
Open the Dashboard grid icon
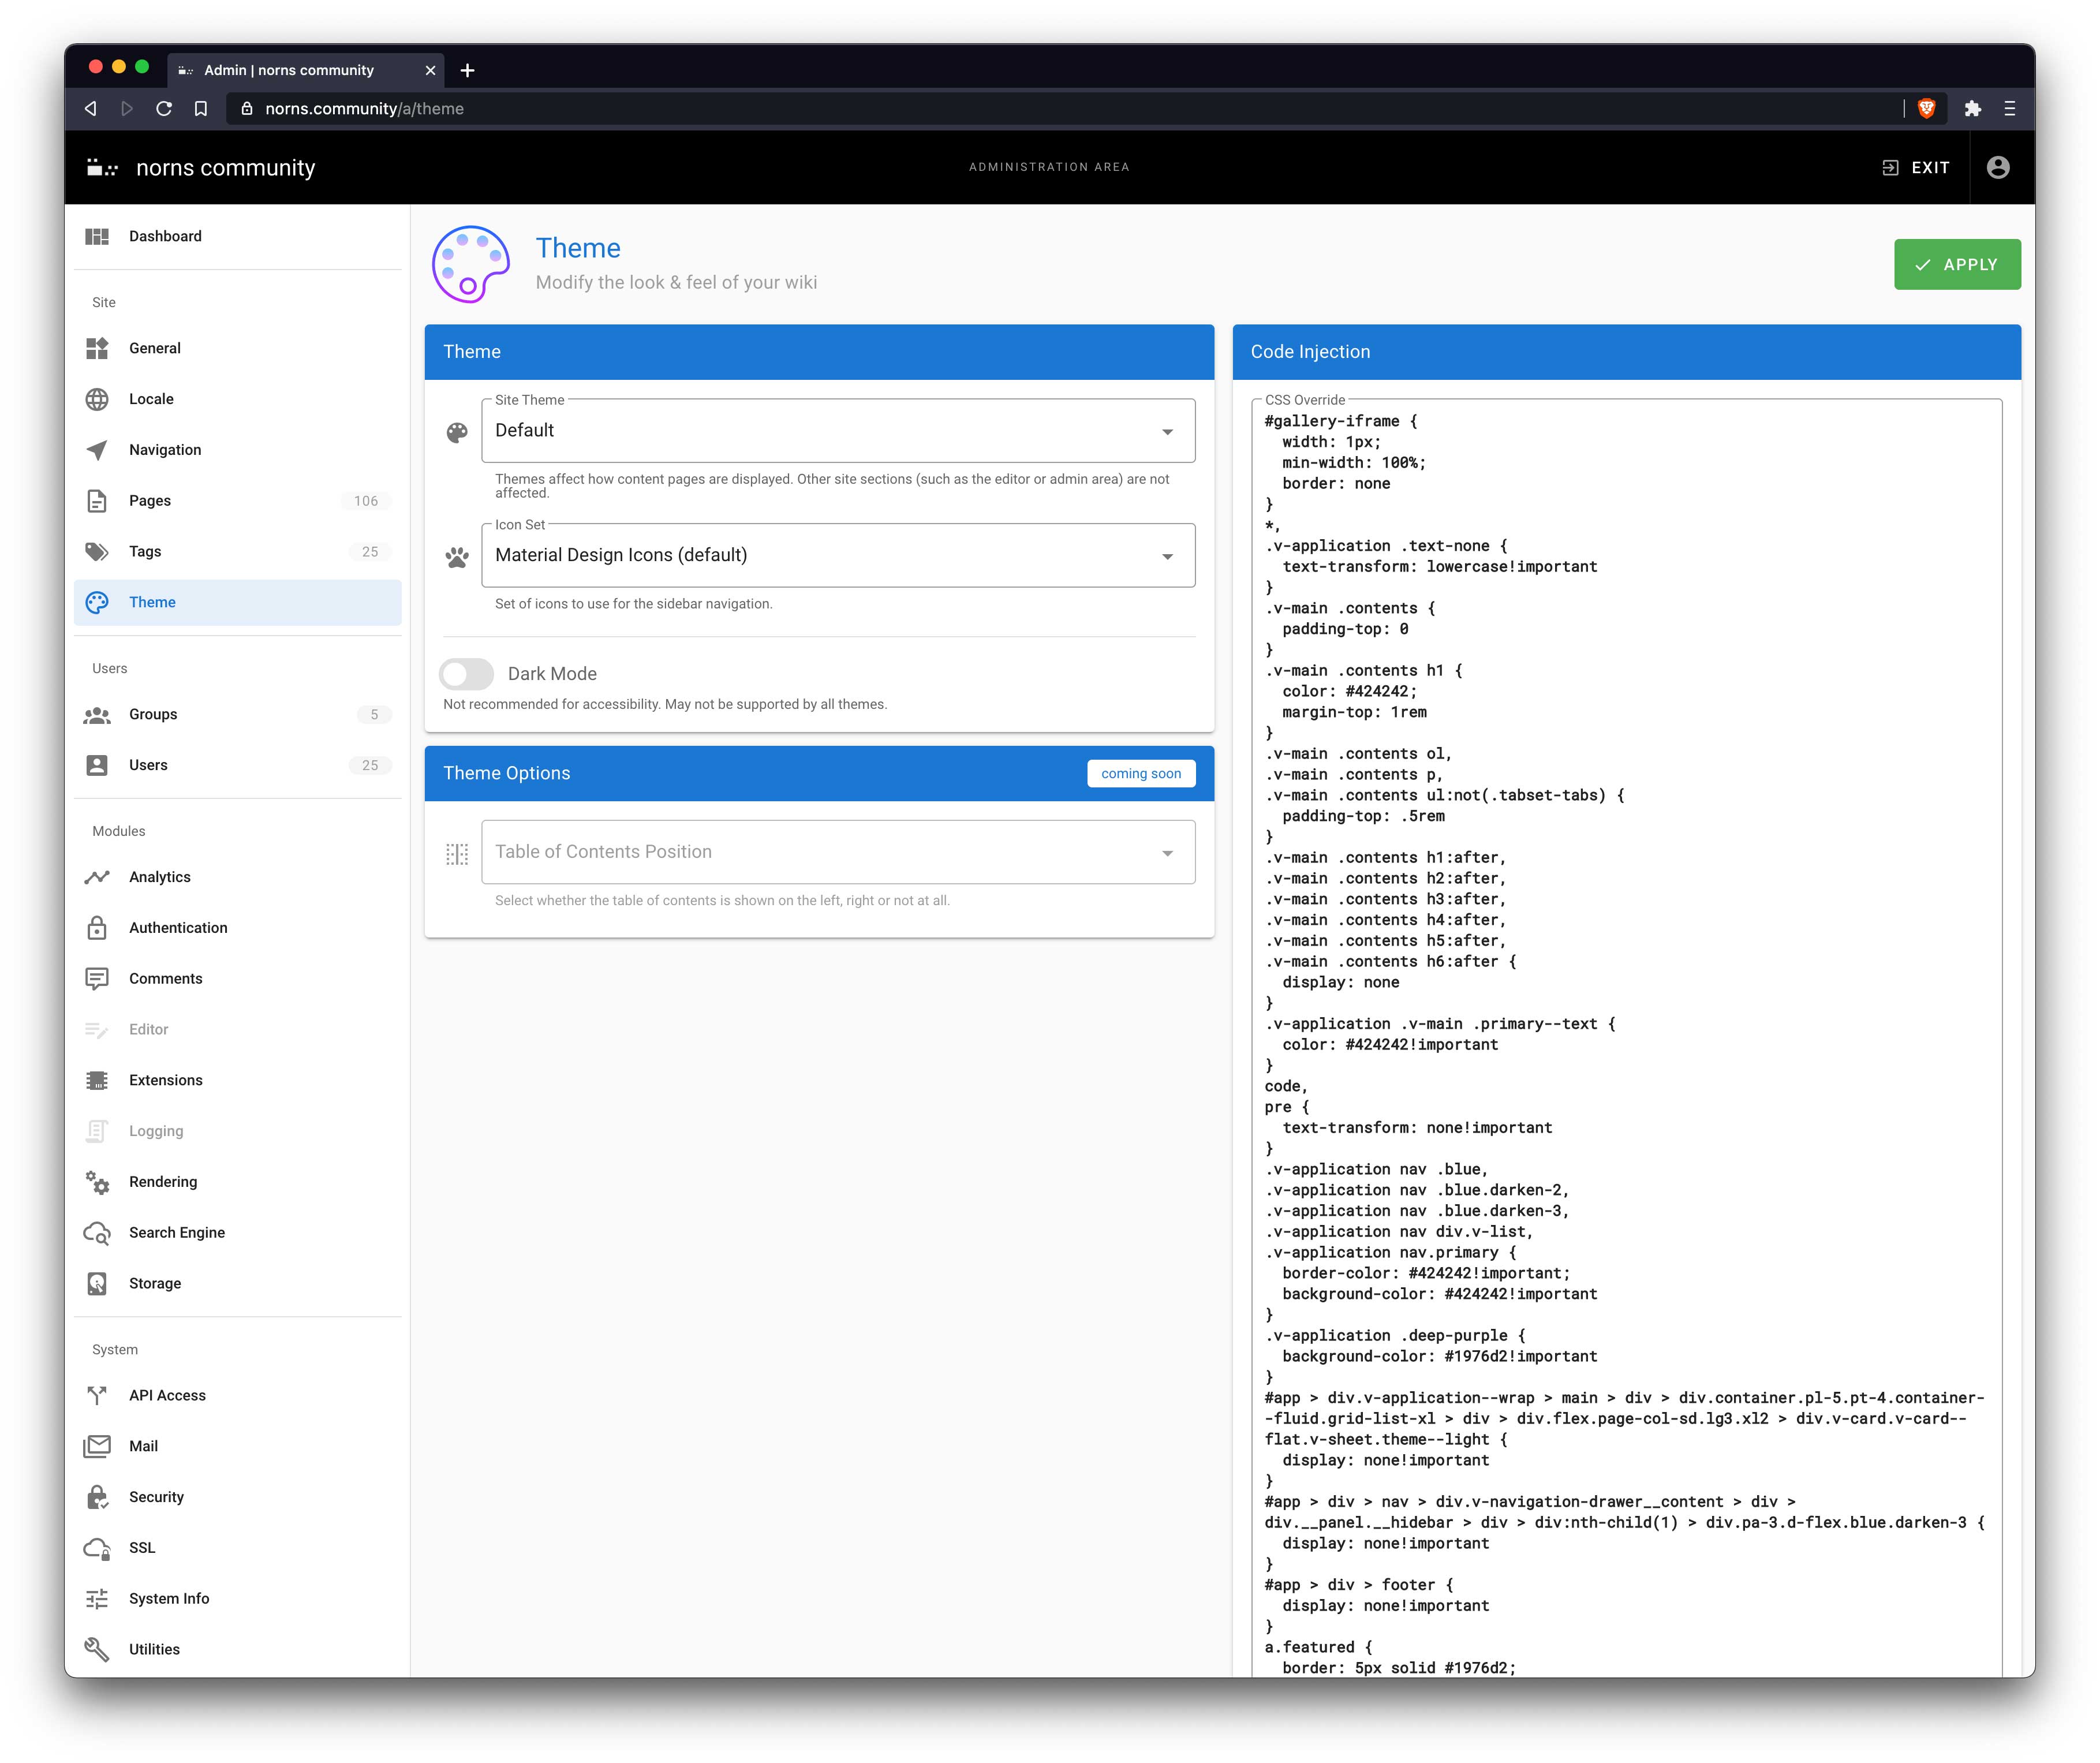97,236
